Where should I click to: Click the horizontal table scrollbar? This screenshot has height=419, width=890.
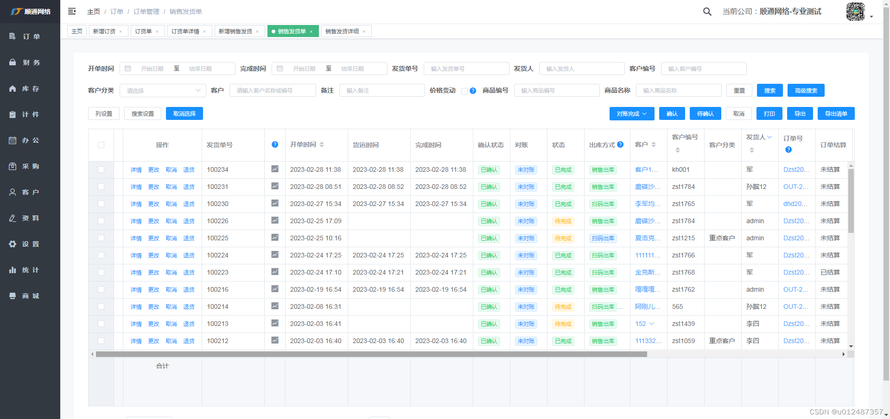click(x=371, y=354)
